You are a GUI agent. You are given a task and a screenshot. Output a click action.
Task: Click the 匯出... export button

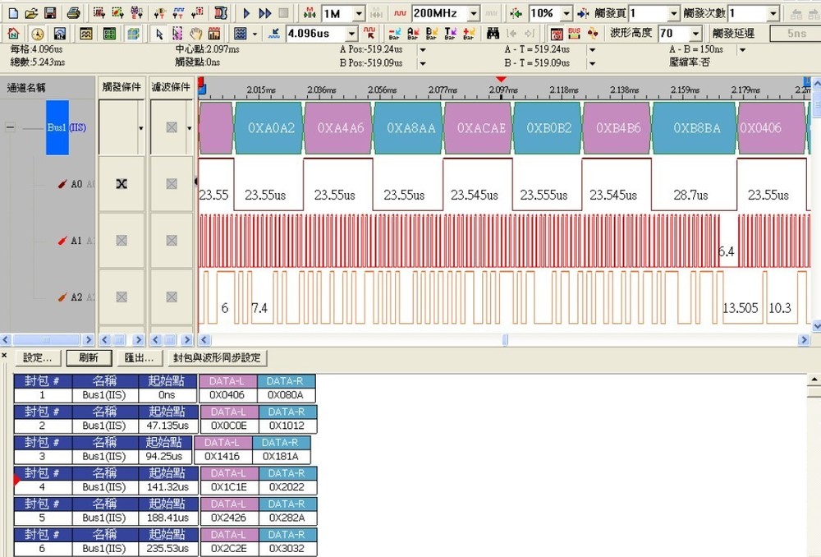point(139,358)
